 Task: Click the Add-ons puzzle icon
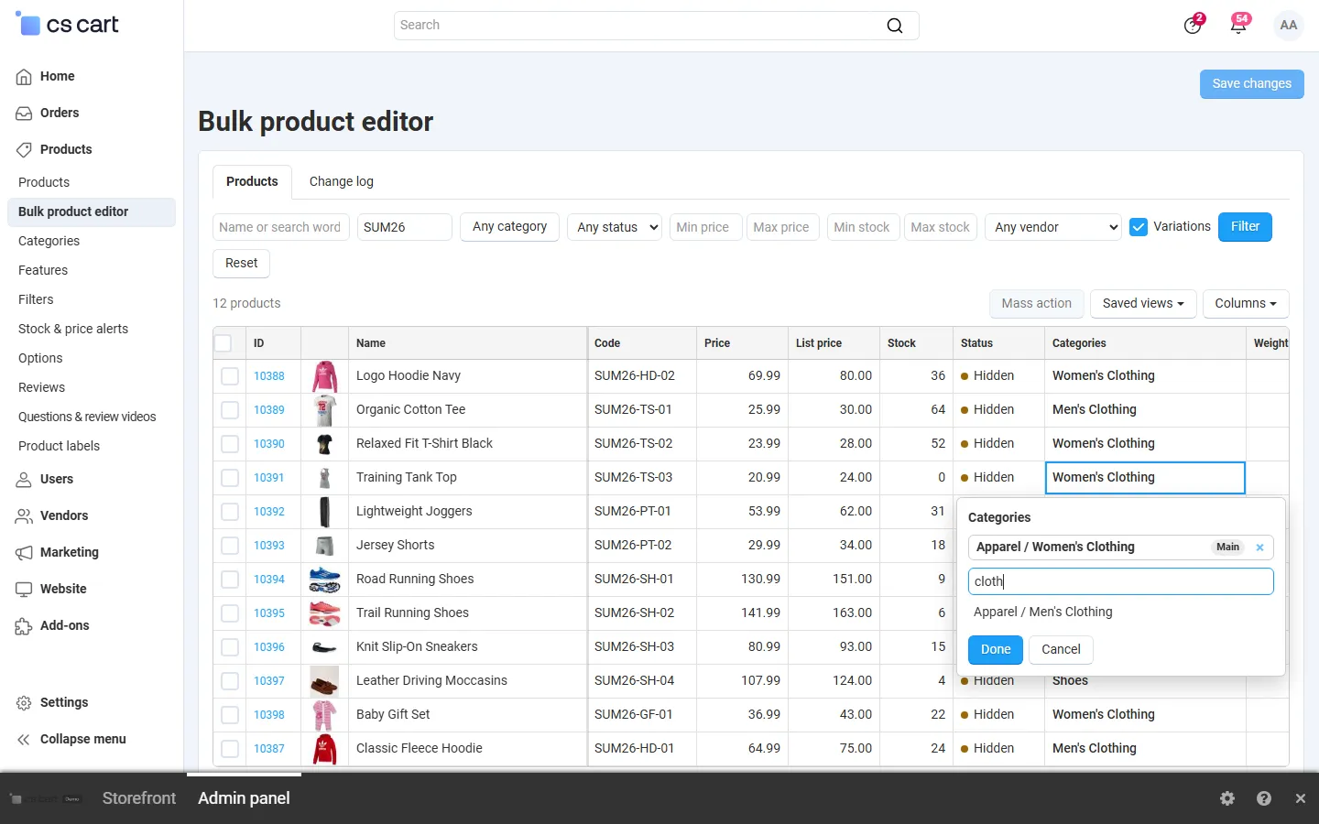coord(24,626)
